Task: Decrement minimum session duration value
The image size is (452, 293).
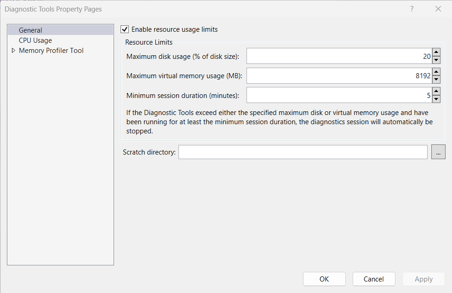Action: coord(435,98)
